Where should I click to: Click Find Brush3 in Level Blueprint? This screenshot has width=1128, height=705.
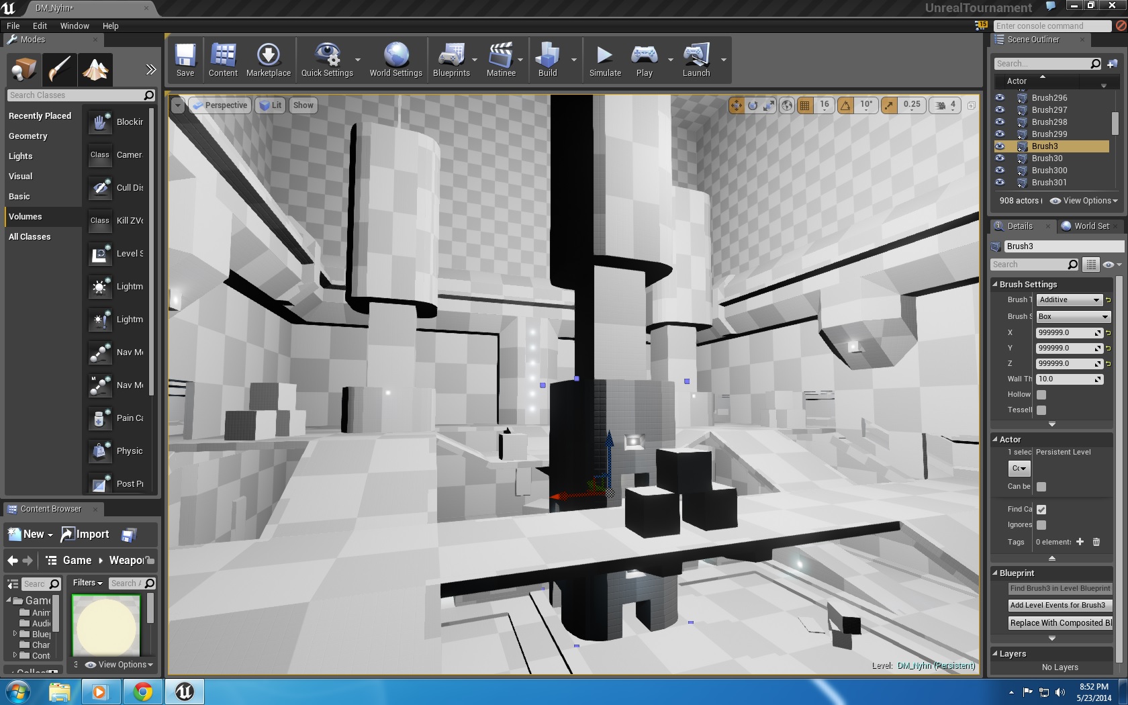[1060, 588]
